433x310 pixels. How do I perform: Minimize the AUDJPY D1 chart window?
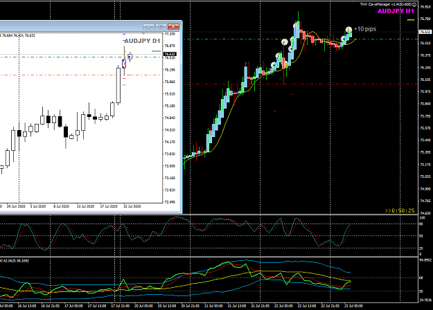[148, 26]
